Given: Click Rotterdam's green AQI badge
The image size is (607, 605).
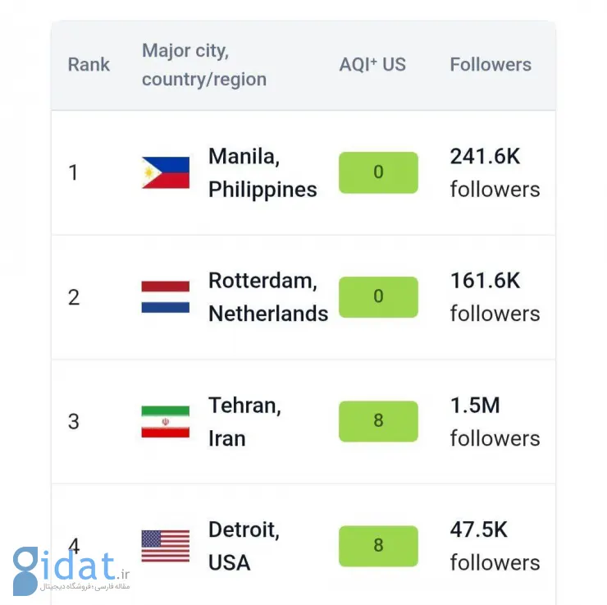Looking at the screenshot, I should pyautogui.click(x=378, y=297).
